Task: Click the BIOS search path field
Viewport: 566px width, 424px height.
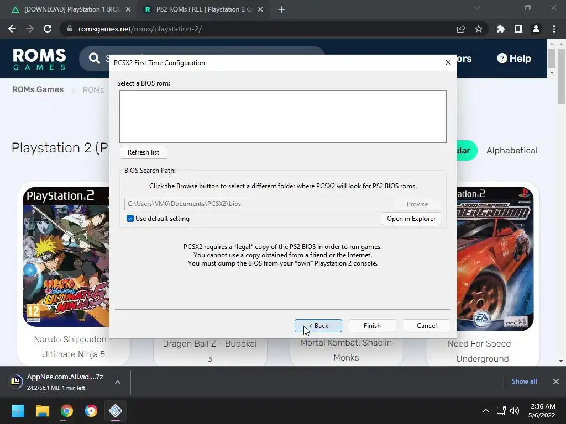Action: 257,204
